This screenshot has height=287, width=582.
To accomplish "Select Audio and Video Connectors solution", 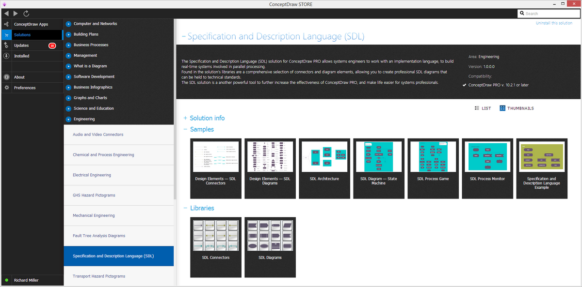I will coord(119,135).
